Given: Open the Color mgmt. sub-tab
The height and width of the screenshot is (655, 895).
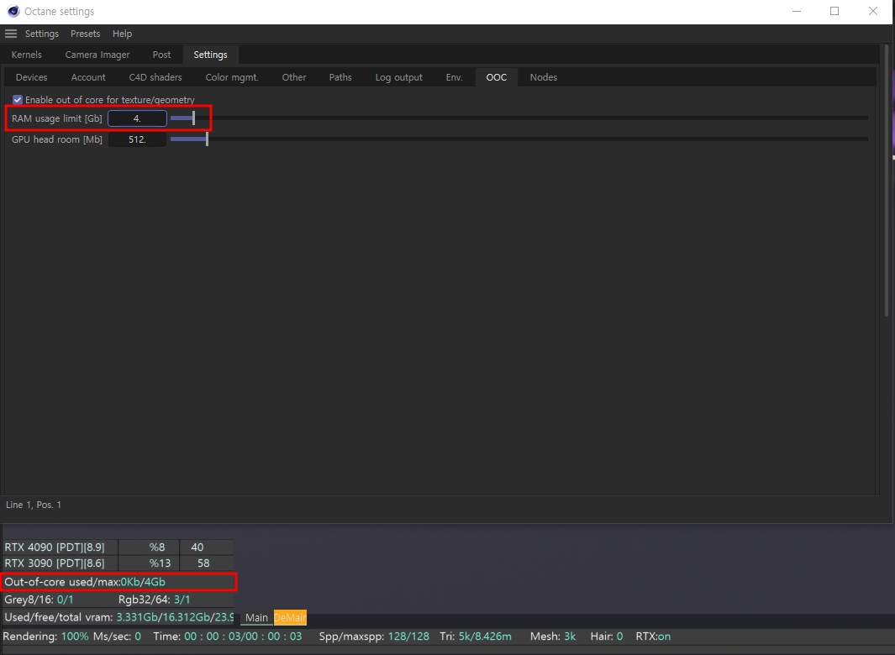Looking at the screenshot, I should pyautogui.click(x=232, y=77).
